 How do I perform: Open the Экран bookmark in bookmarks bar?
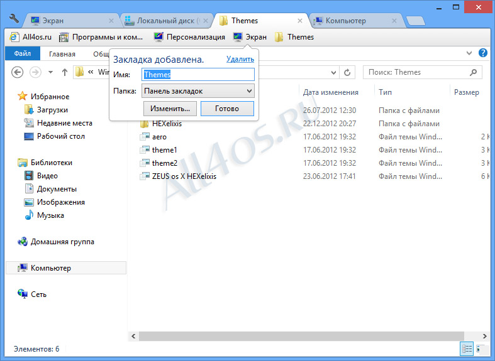[x=250, y=37]
